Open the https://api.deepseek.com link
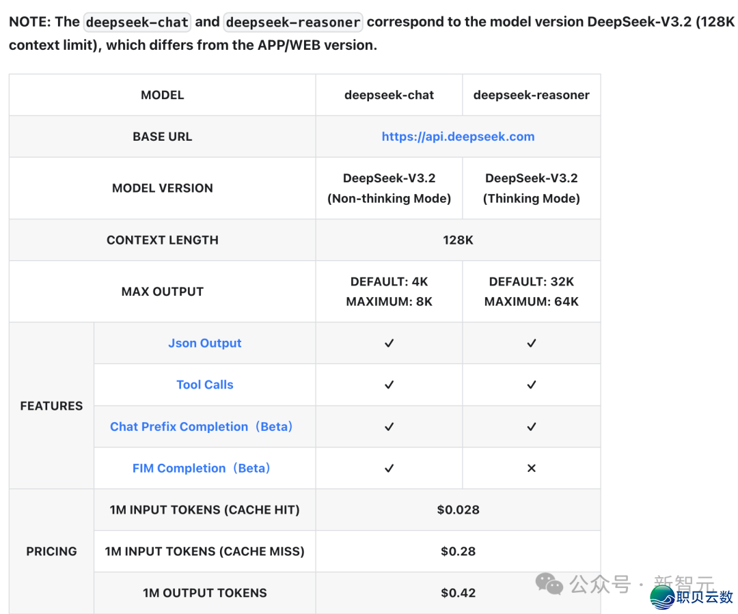738x614 pixels. tap(458, 137)
